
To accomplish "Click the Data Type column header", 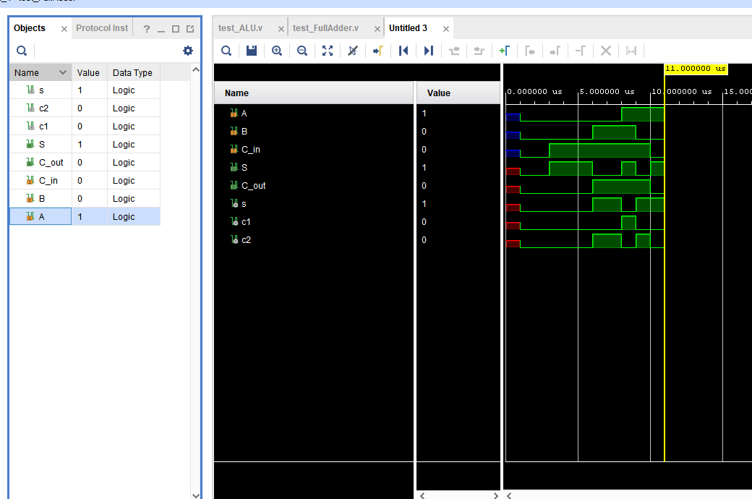I will click(x=133, y=72).
